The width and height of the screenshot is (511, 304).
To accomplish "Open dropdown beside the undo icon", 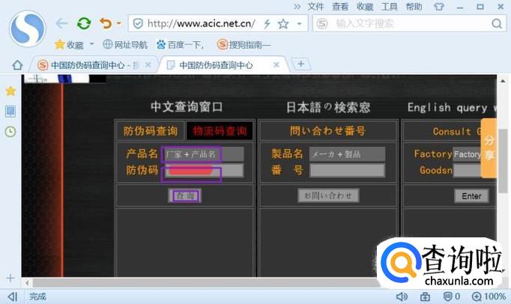I will tap(118, 23).
